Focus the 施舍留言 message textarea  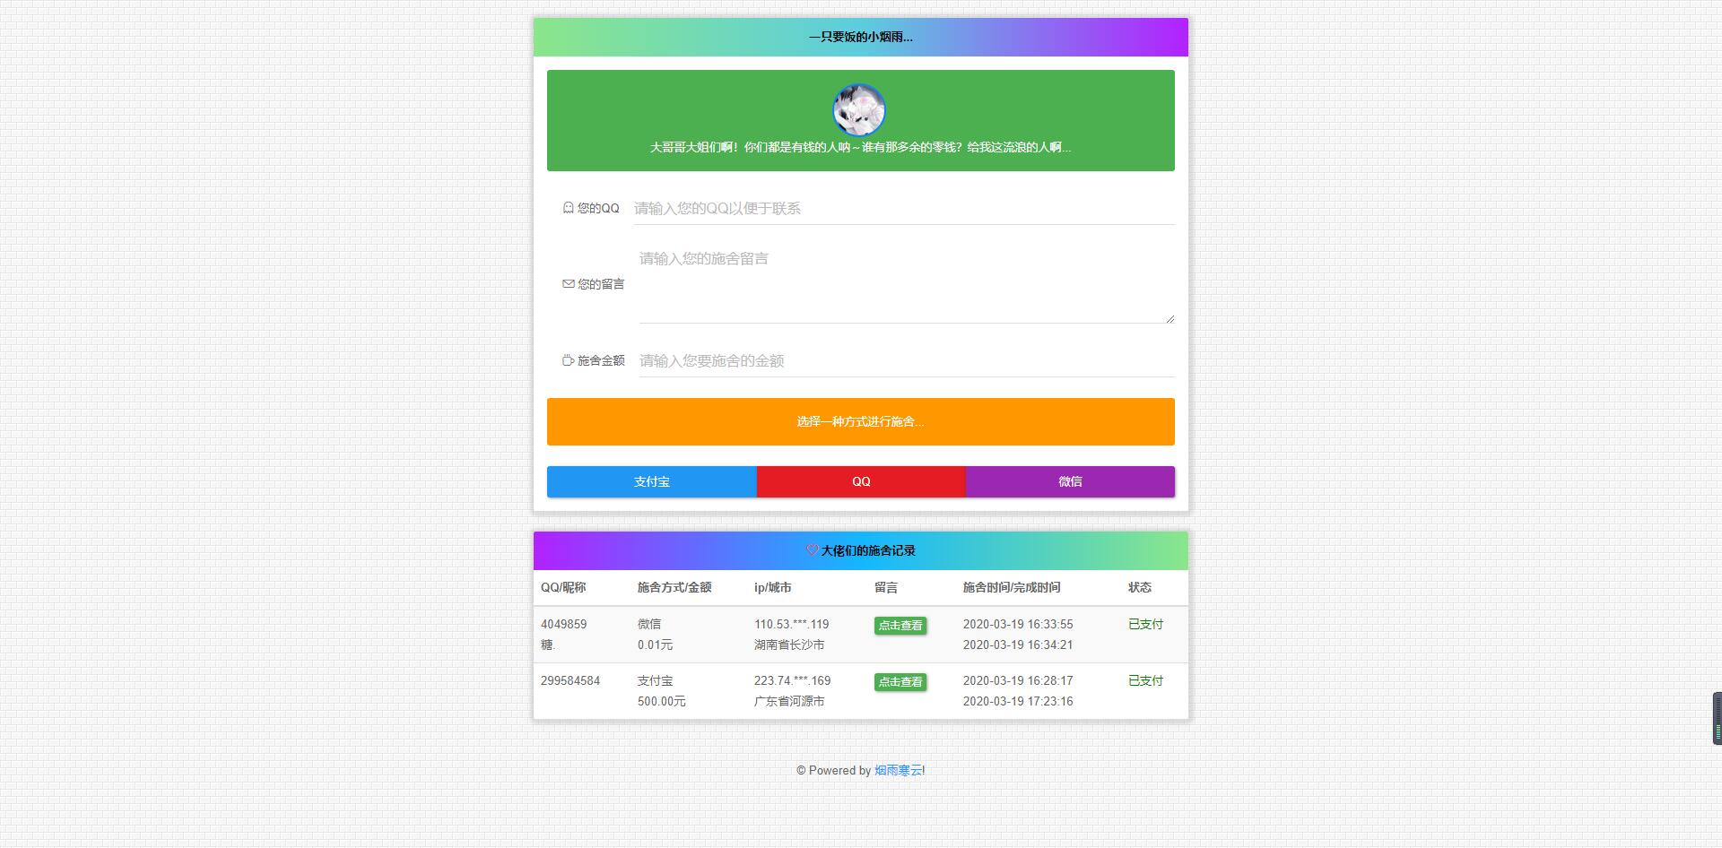pyautogui.click(x=905, y=283)
